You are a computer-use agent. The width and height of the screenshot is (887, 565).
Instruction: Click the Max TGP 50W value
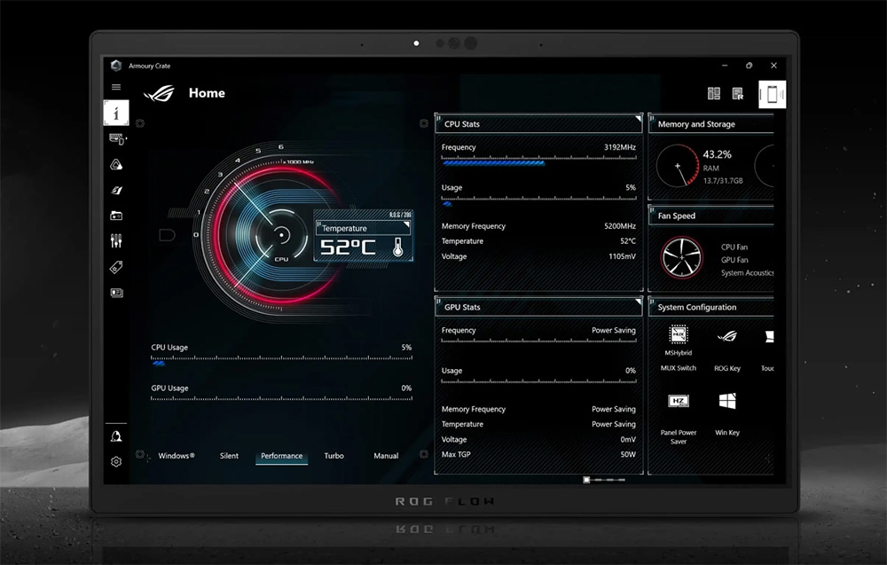point(628,454)
